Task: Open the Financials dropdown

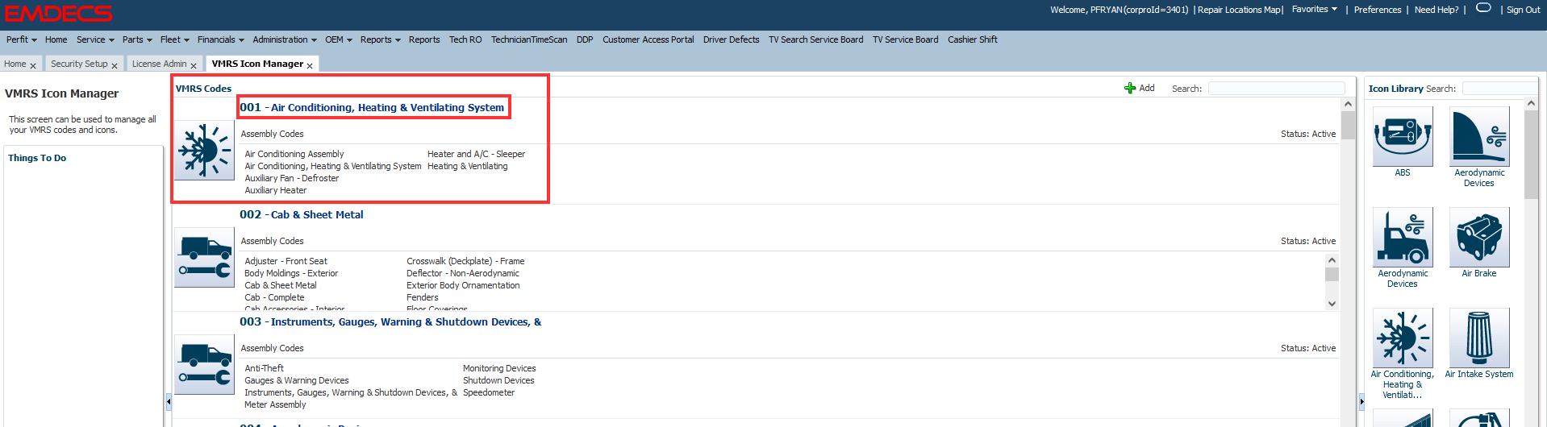Action: [x=221, y=39]
